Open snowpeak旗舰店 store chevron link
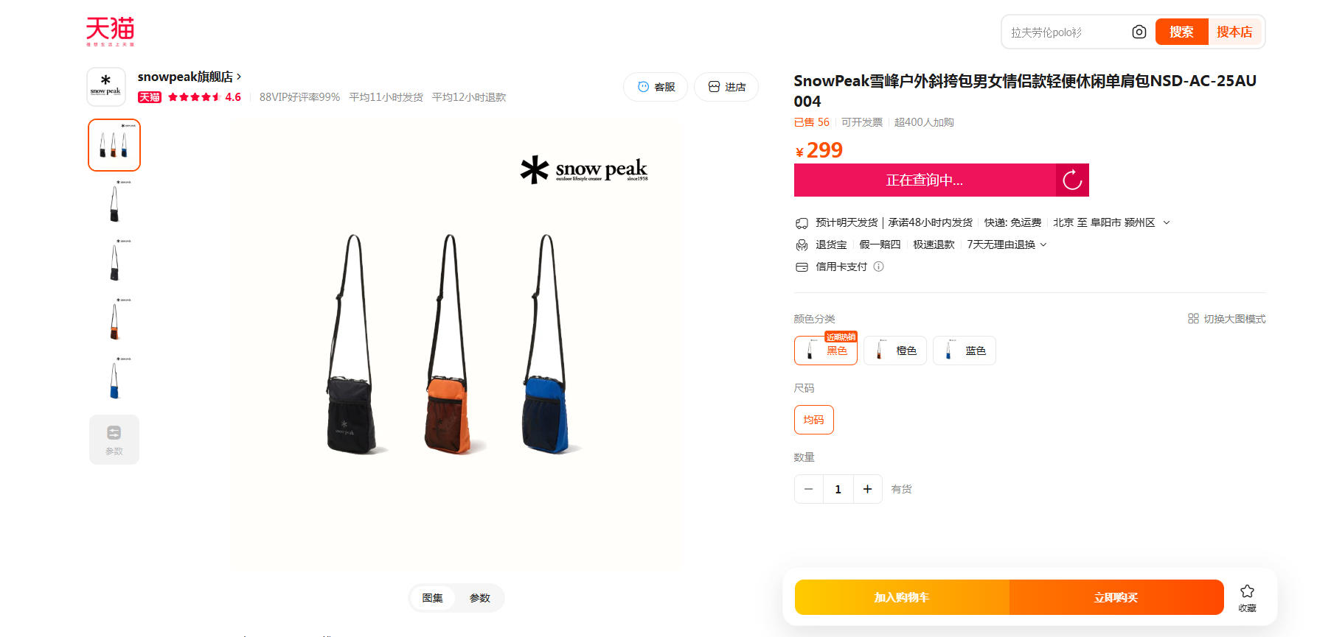 (239, 77)
